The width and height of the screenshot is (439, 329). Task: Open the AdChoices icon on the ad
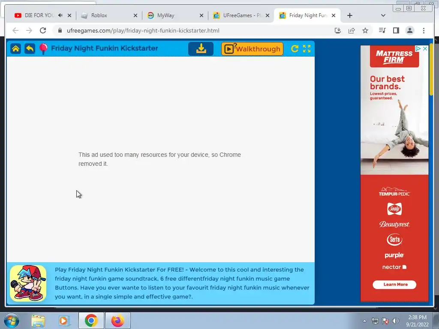tap(418, 49)
